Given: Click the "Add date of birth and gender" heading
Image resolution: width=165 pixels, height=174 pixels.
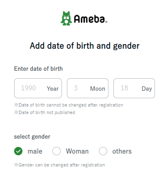Looking at the screenshot, I should (84, 46).
